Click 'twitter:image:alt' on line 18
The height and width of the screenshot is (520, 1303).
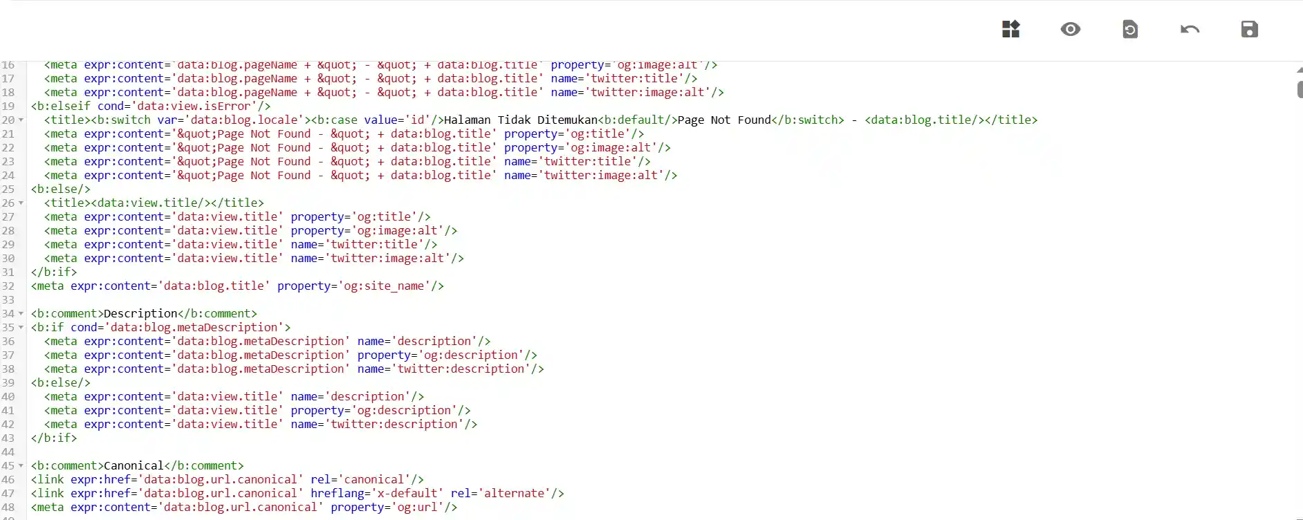(x=647, y=93)
